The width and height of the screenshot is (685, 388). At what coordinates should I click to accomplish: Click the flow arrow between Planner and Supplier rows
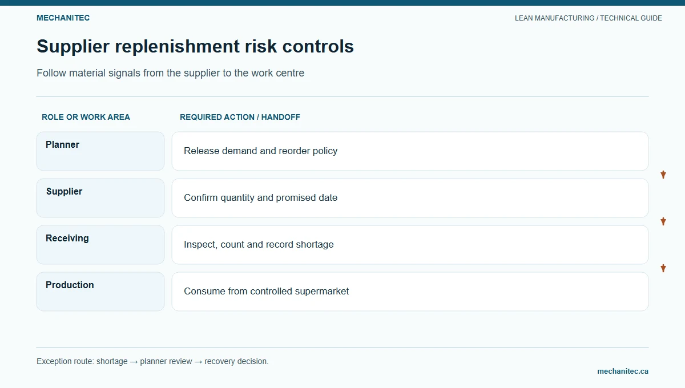(x=663, y=175)
